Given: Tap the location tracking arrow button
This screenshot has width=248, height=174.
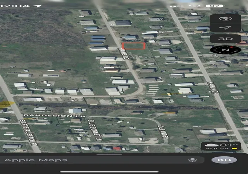Looking at the screenshot, I should tap(226, 28).
